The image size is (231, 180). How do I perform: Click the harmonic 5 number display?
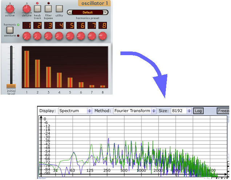click(x=70, y=25)
